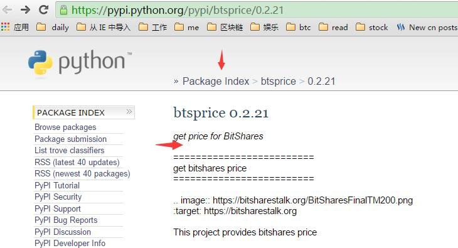
Task: Open the 'btc' bookmark folder
Action: pos(298,27)
